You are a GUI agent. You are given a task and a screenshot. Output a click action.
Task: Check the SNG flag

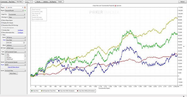pos(6,54)
